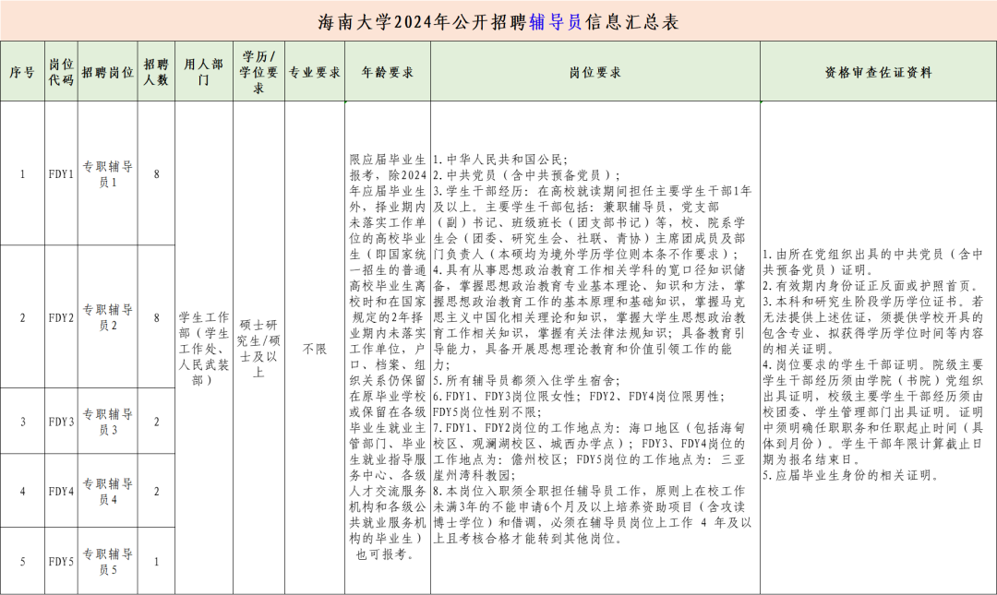
Task: Select the 学生工作部 department cell
Action: click(204, 349)
